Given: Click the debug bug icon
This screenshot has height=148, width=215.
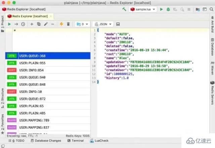Looking at the screenshot, I should coord(168,10).
